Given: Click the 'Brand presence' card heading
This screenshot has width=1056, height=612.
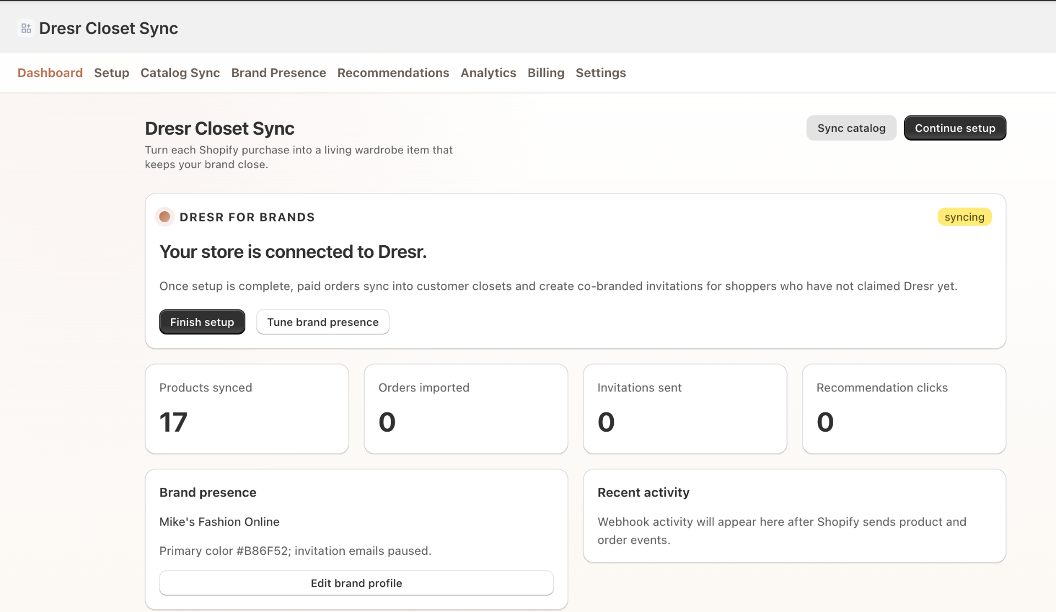Looking at the screenshot, I should [208, 493].
